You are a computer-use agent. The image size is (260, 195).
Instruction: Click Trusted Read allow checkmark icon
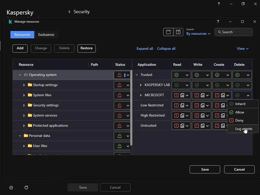[x=176, y=75]
